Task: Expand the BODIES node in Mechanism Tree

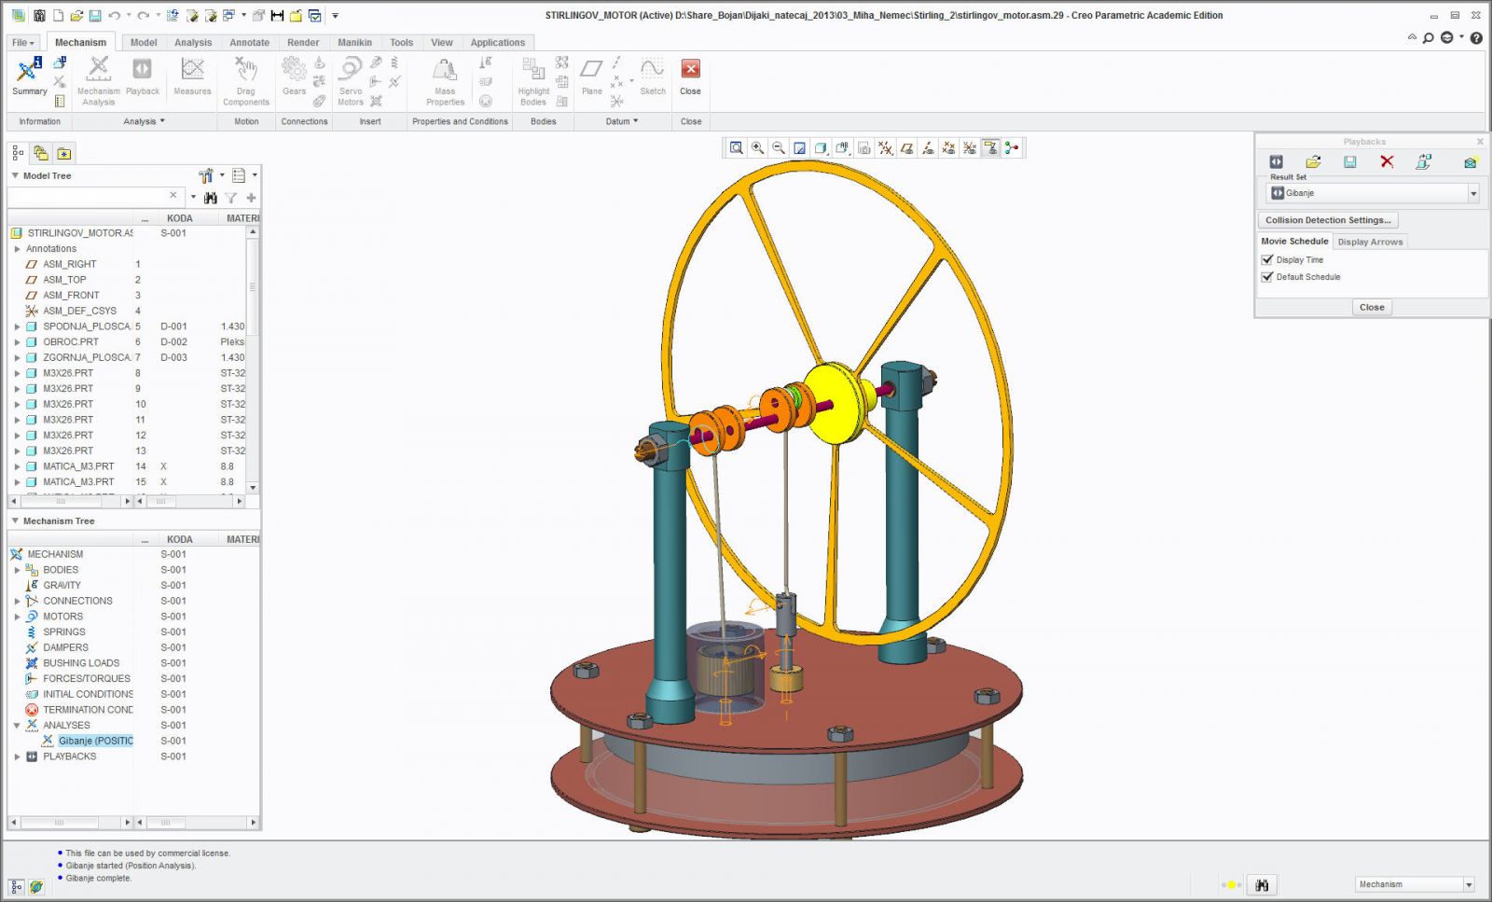Action: coord(17,570)
